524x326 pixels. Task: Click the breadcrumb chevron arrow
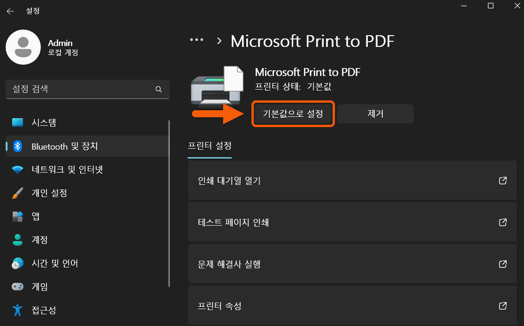tap(219, 41)
